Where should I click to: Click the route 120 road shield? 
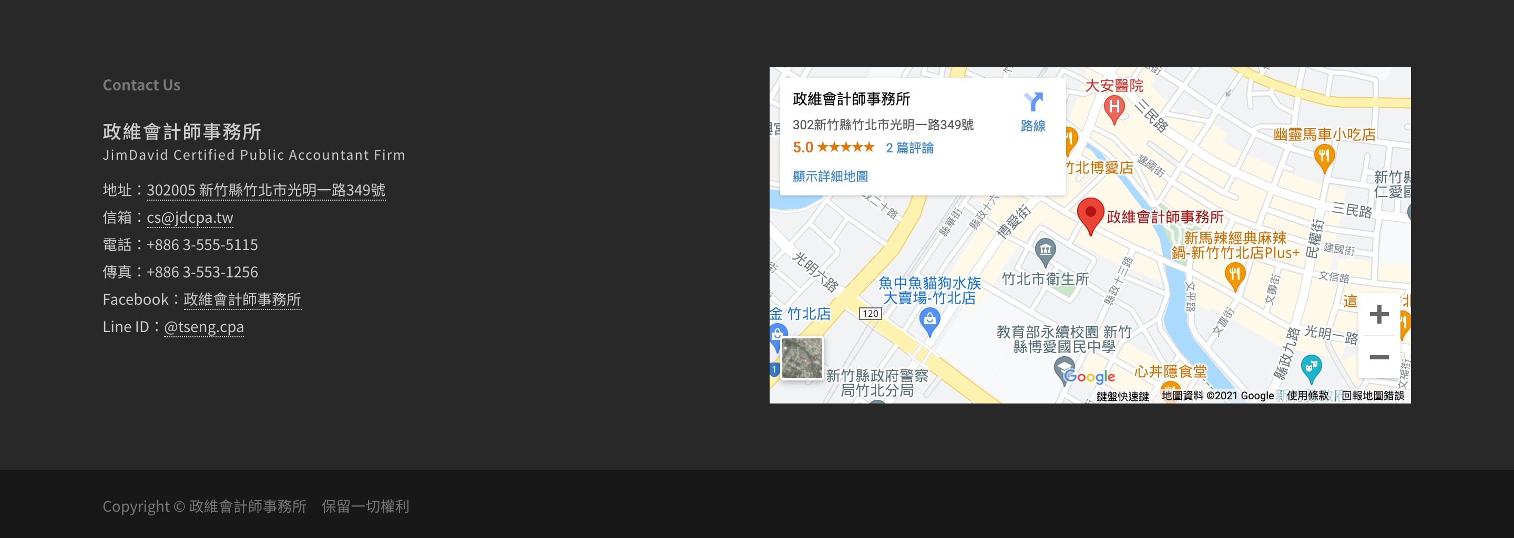(x=870, y=314)
